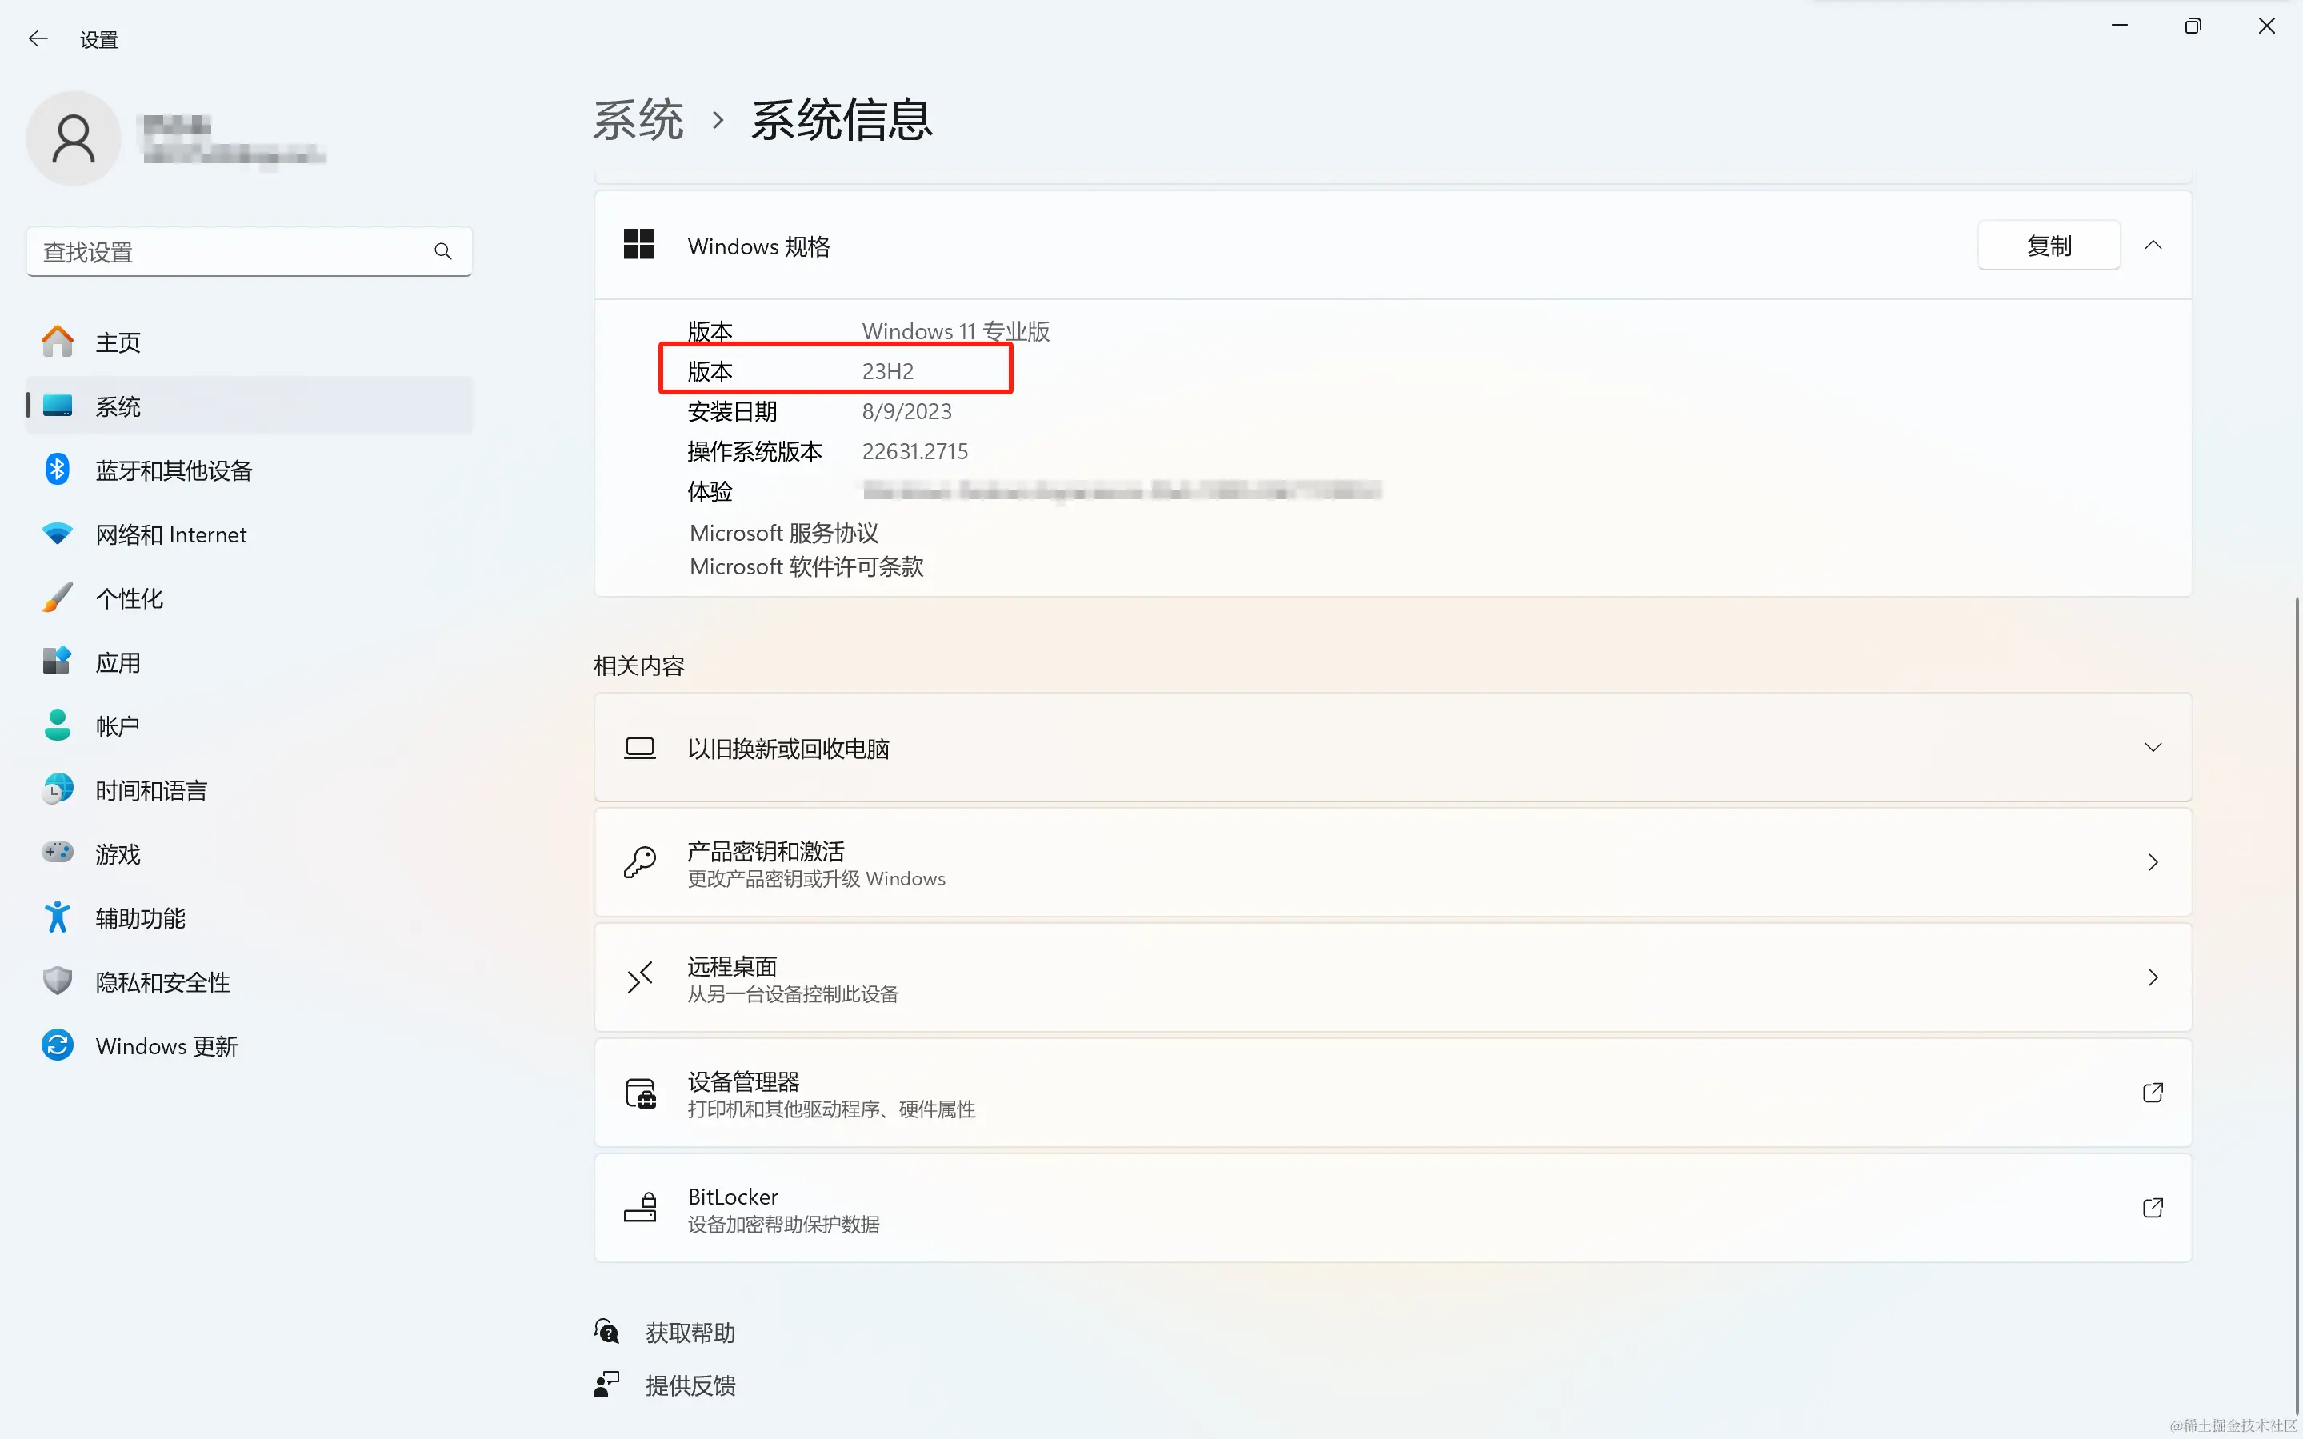This screenshot has height=1439, width=2303.
Task: Select Bluetooth and other devices icon in sidebar
Action: pos(57,470)
